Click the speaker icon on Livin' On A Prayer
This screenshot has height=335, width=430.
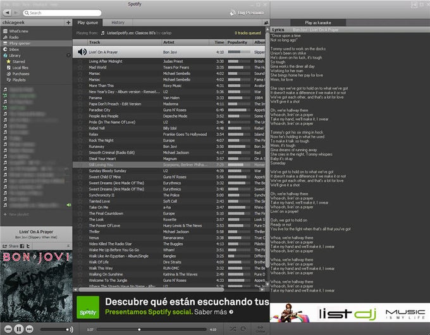[x=82, y=52]
